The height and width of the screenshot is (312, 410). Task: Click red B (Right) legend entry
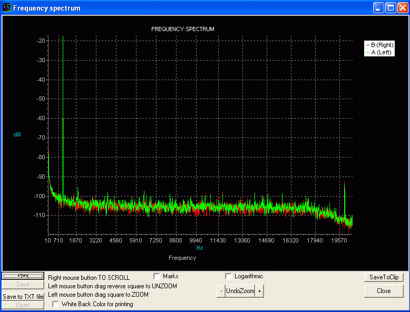click(x=379, y=45)
